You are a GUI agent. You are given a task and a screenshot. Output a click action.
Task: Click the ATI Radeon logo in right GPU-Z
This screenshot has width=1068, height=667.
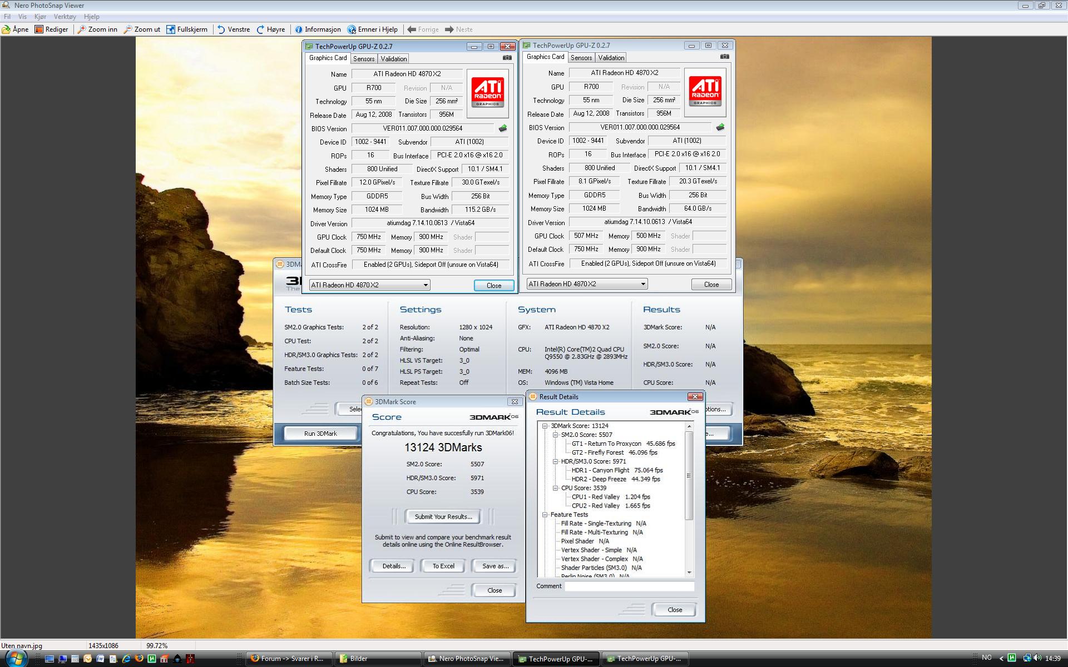tap(705, 92)
